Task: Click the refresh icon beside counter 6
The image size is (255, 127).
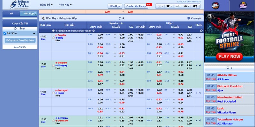Action: point(120,18)
